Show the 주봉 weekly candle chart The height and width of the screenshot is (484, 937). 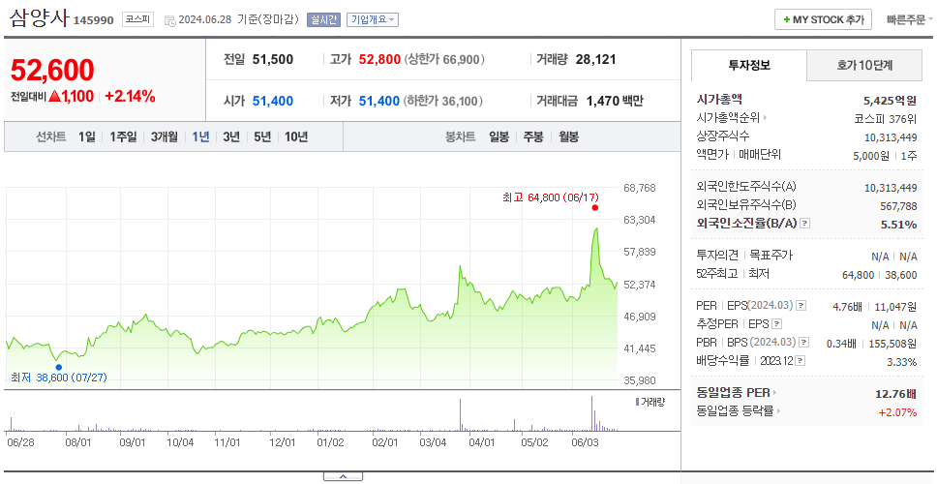(x=533, y=136)
